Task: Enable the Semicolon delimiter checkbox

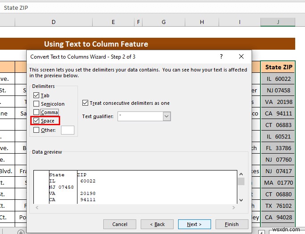Action: coord(36,103)
